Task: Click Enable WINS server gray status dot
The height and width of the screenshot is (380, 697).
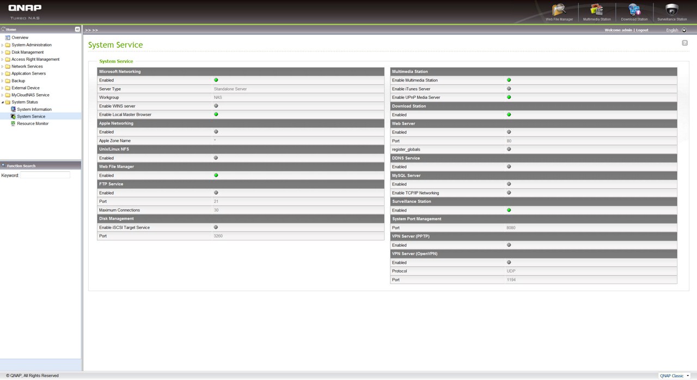Action: pos(216,106)
